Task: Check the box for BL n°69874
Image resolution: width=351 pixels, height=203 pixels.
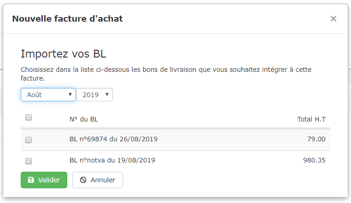Action: [x=29, y=140]
